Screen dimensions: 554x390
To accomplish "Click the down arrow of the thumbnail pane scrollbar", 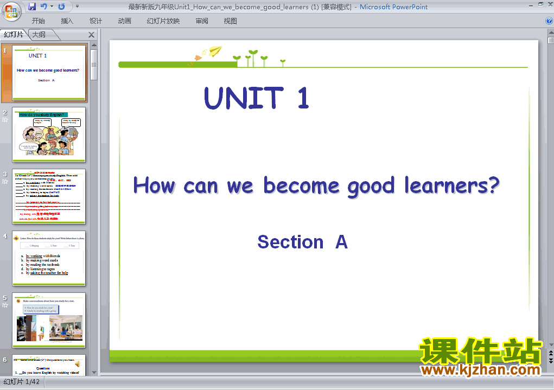I will click(94, 372).
